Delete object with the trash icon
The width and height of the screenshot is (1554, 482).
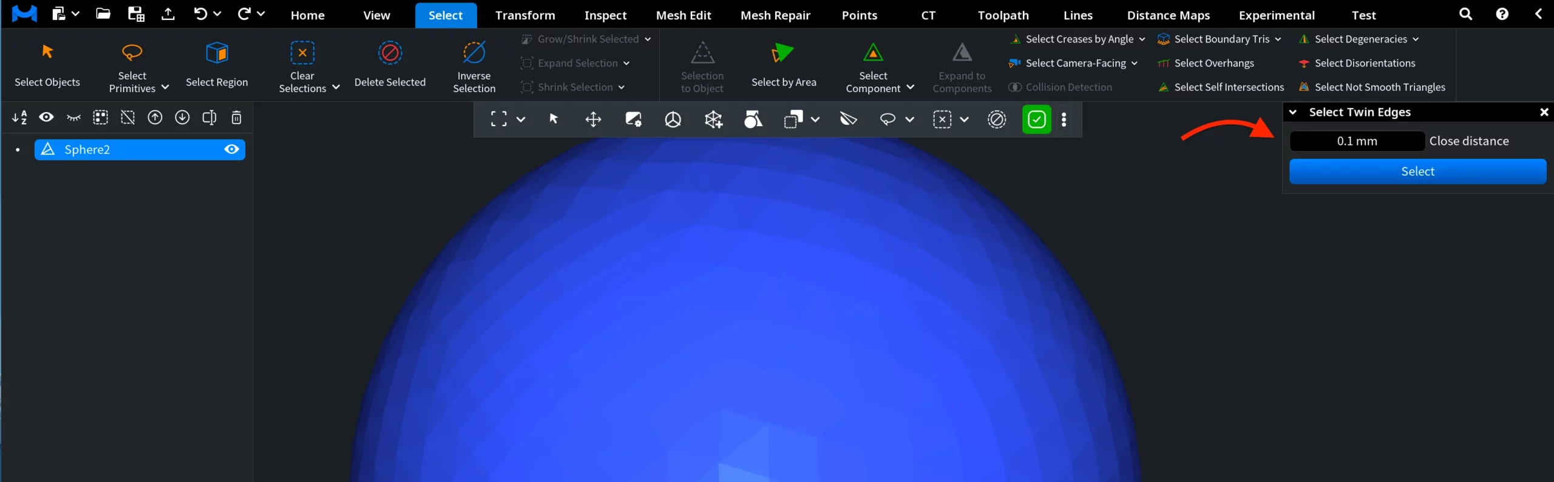237,117
